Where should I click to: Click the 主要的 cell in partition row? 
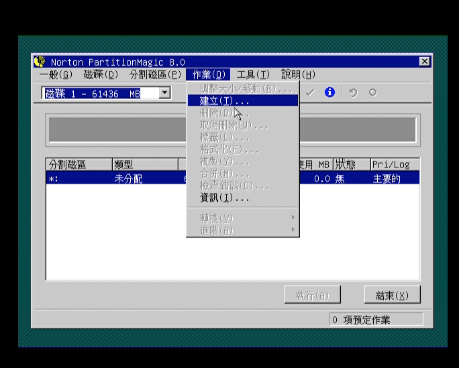387,178
